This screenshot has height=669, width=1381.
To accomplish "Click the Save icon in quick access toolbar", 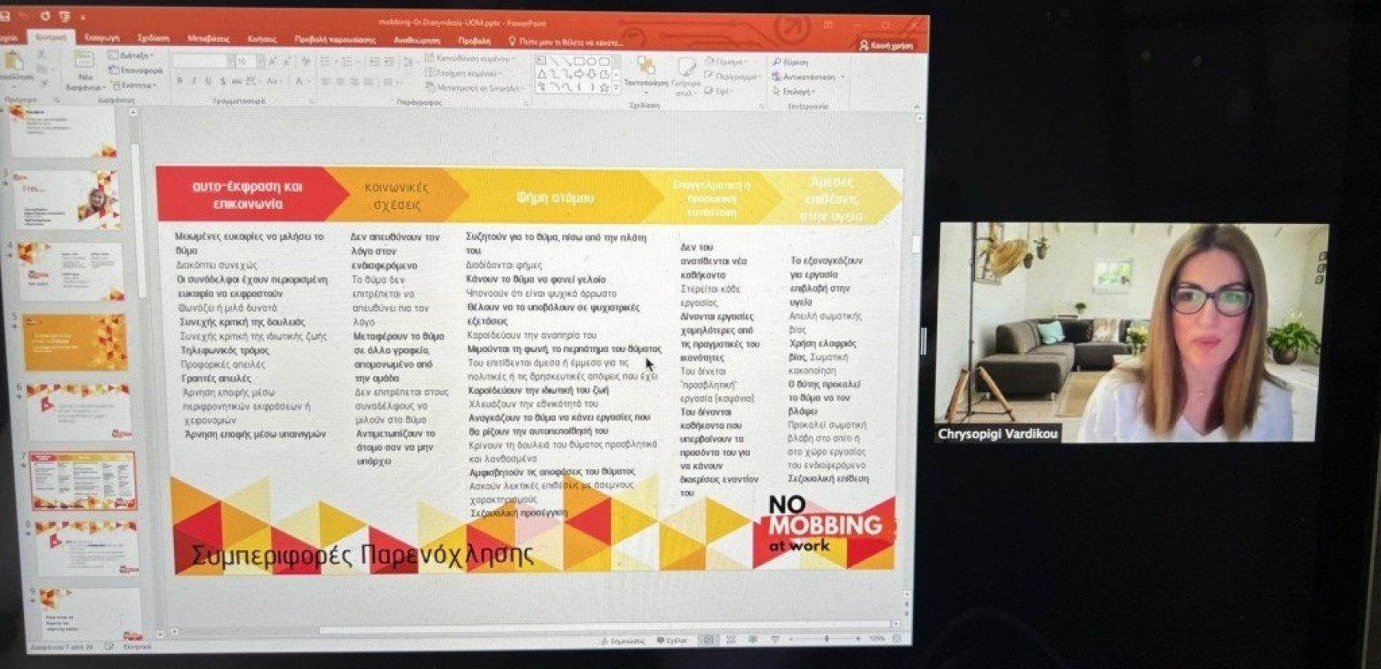I will click(5, 16).
